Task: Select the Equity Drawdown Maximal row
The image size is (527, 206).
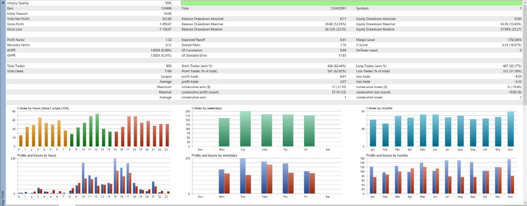Action: point(439,24)
